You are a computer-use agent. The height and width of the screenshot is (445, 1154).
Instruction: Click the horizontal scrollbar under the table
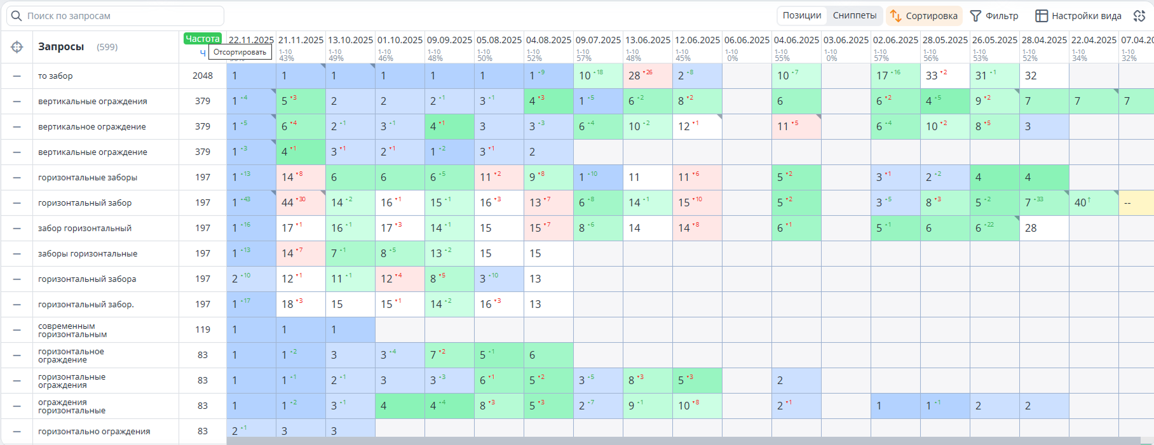coord(683,441)
